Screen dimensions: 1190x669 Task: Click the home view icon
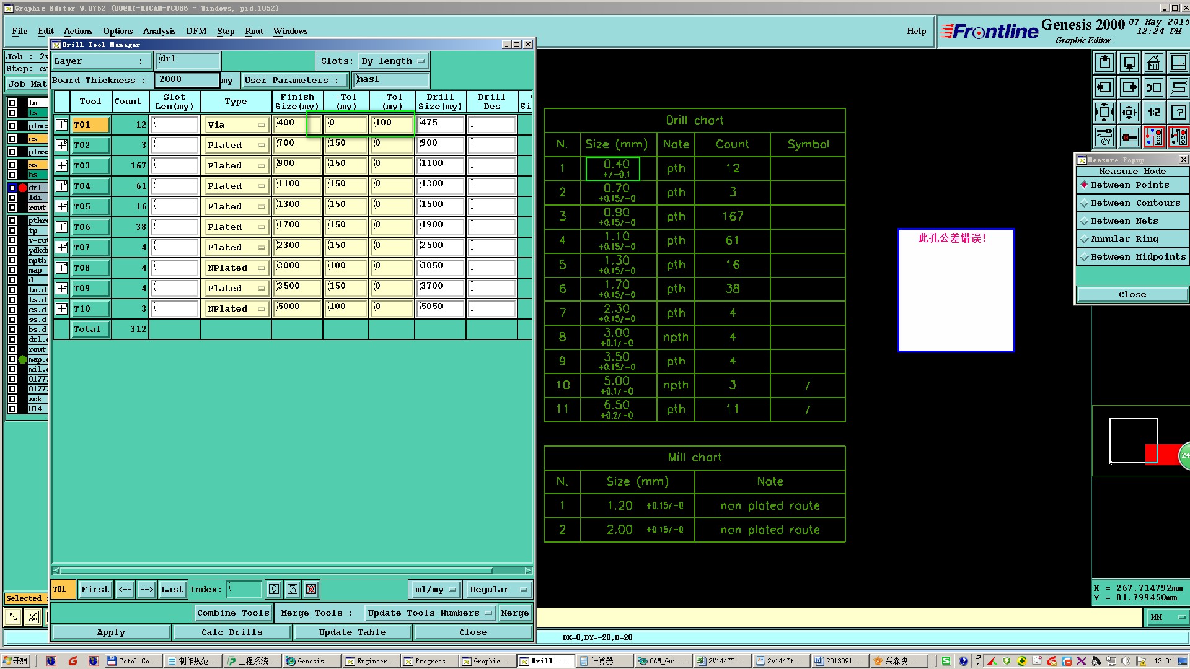[1153, 63]
